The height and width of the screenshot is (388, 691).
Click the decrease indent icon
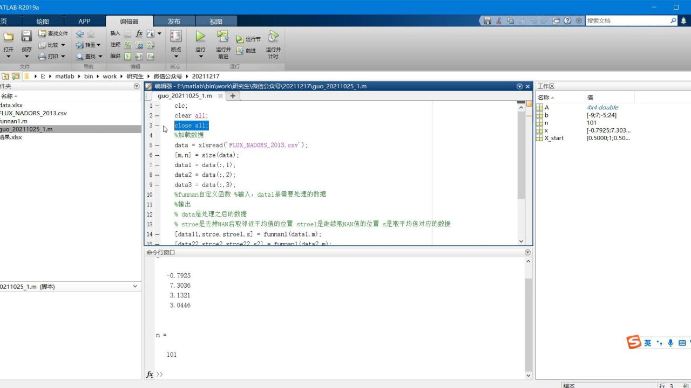[x=151, y=56]
